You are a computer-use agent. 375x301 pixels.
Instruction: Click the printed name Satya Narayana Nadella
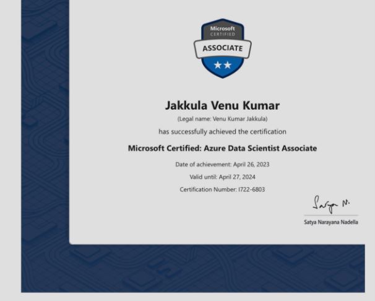click(x=331, y=222)
